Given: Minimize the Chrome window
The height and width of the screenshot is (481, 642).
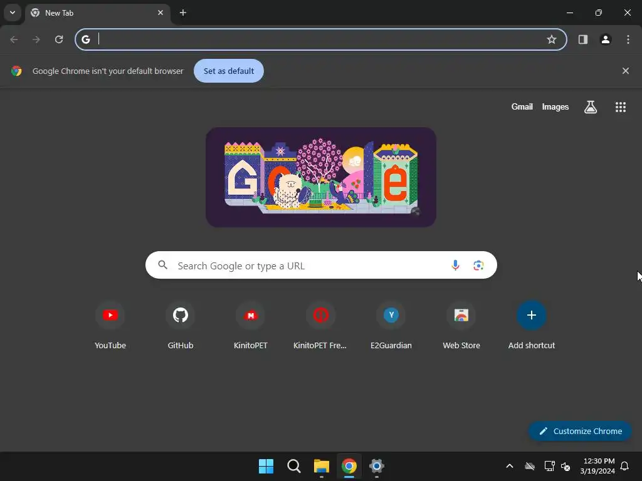Looking at the screenshot, I should [x=569, y=13].
